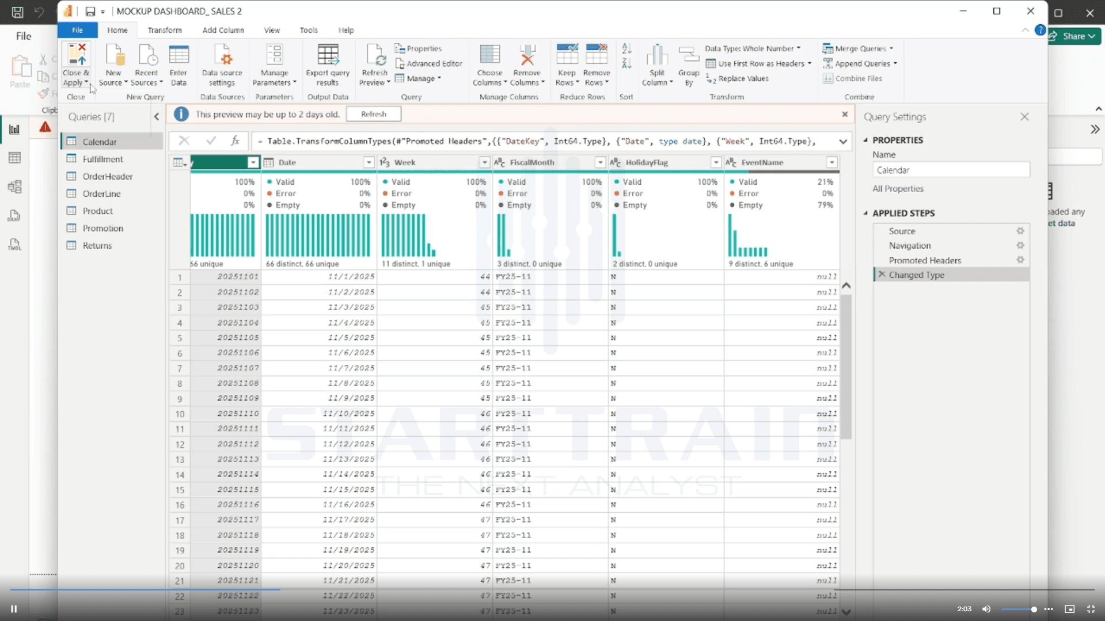Click the Split Column icon
This screenshot has height=621, width=1105.
(656, 55)
